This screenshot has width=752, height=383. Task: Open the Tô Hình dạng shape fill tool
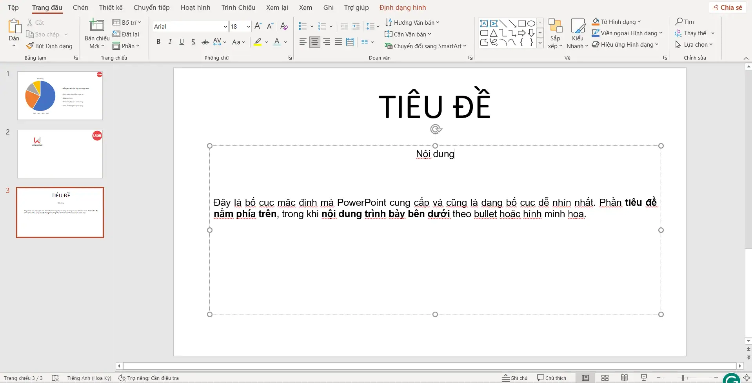tap(616, 21)
